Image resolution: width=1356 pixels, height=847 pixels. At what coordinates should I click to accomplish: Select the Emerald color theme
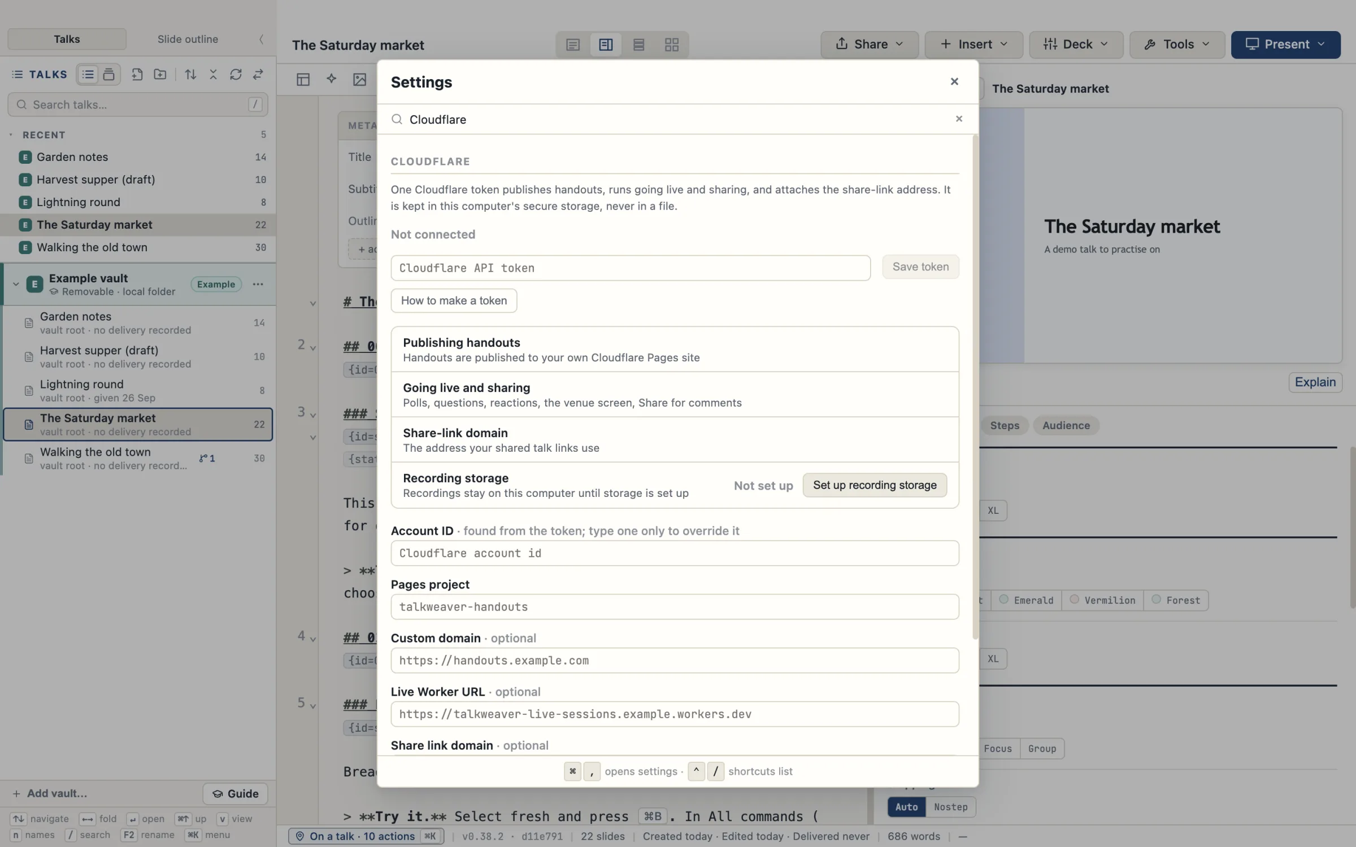(1026, 600)
